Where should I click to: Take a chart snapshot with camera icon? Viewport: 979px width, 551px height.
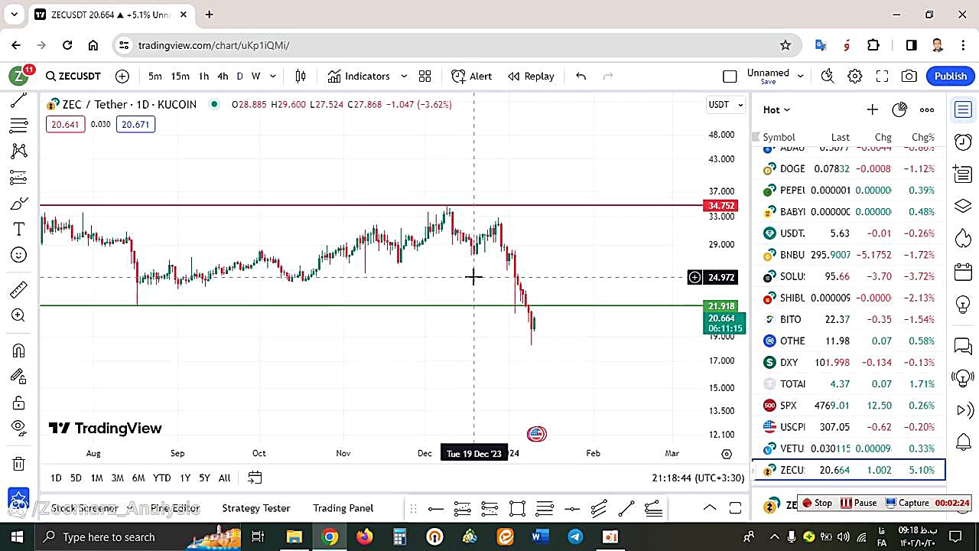tap(909, 76)
